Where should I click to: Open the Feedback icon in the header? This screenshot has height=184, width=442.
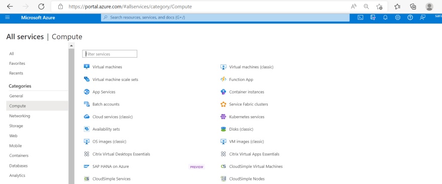pyautogui.click(x=422, y=18)
